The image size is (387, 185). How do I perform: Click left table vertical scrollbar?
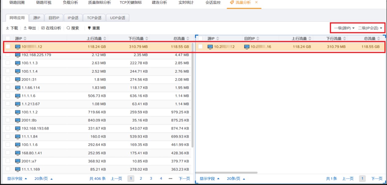coord(192,96)
